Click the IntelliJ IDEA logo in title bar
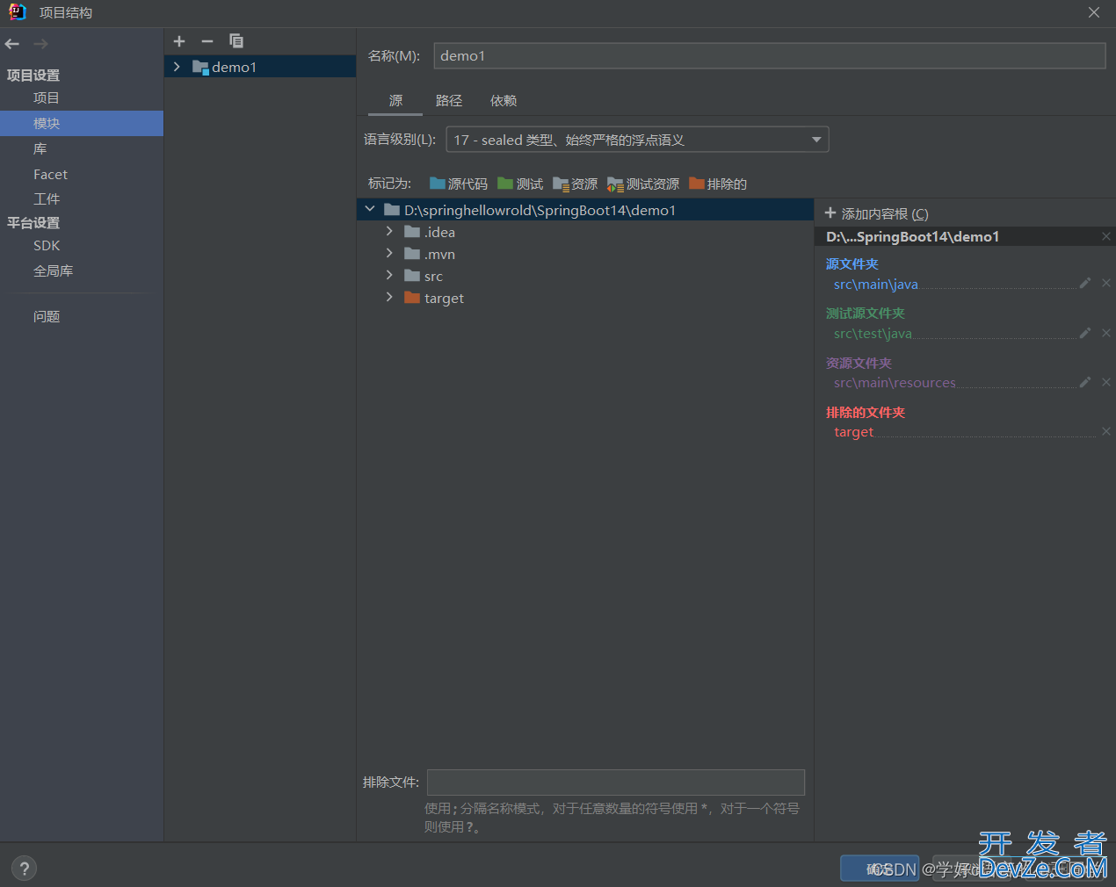This screenshot has width=1116, height=887. (x=18, y=12)
